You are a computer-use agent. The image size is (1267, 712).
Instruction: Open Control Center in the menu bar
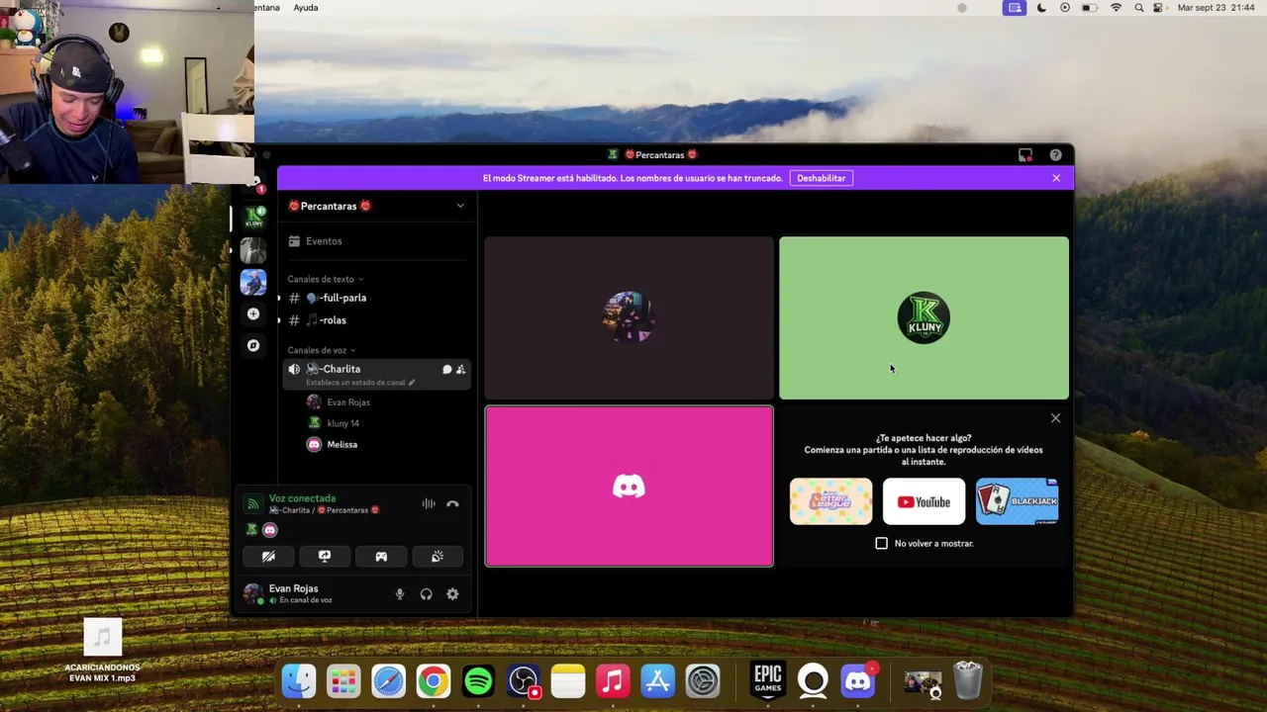(1158, 8)
